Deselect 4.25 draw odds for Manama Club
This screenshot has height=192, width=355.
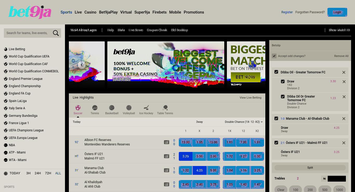point(199,170)
